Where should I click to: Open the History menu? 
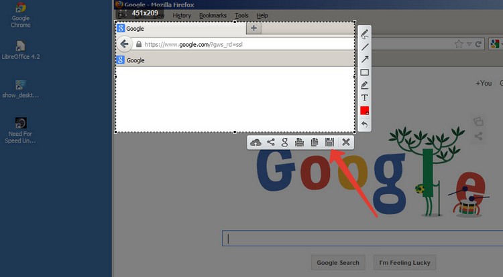coord(182,15)
